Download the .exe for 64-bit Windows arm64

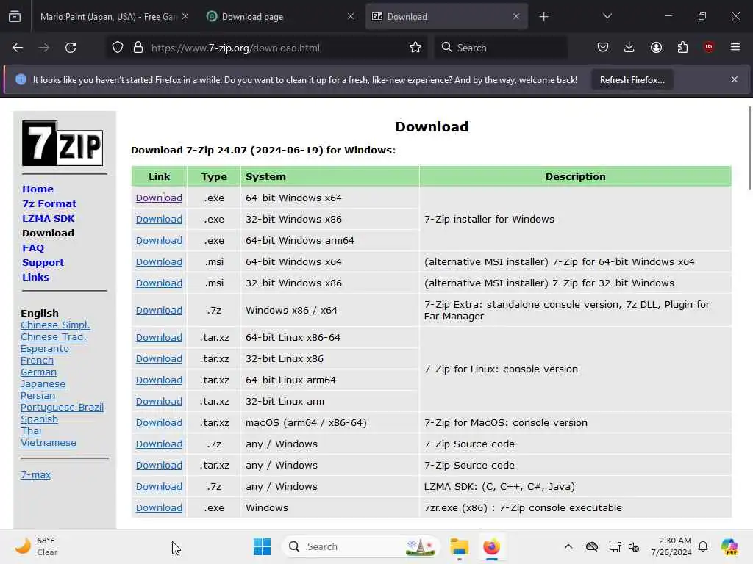(x=159, y=241)
